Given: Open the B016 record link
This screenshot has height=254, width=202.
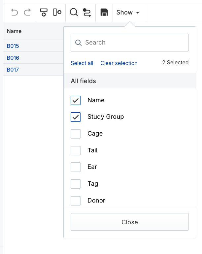Looking at the screenshot, I should click(x=13, y=58).
